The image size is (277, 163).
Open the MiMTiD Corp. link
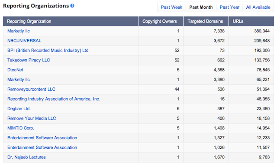[x=20, y=128]
